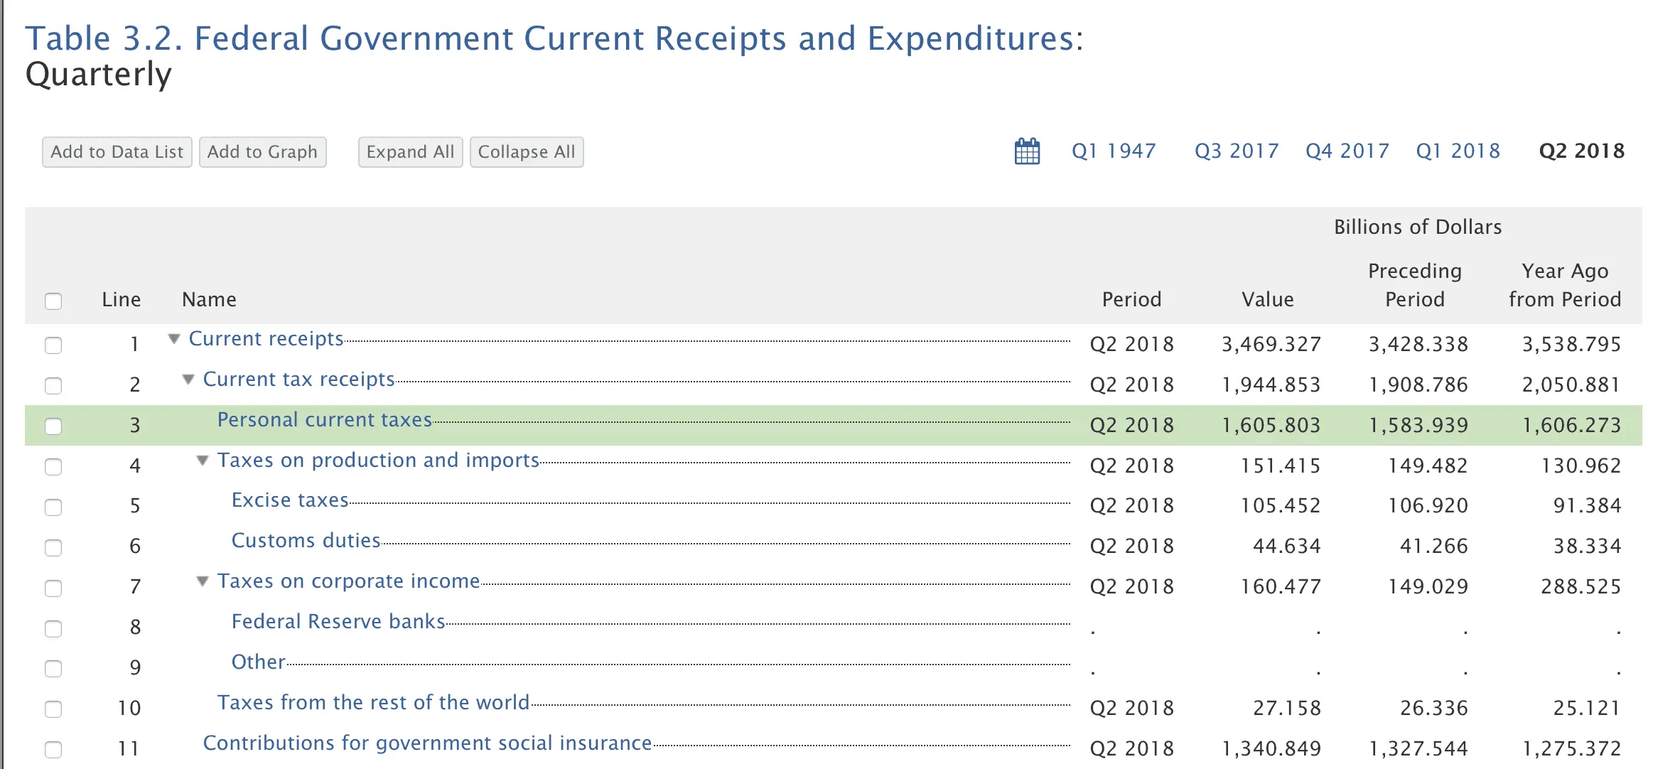Select the Q4 2017 period
1653x769 pixels.
(x=1347, y=151)
